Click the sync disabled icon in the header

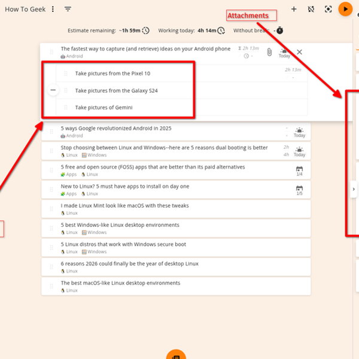pyautogui.click(x=311, y=9)
